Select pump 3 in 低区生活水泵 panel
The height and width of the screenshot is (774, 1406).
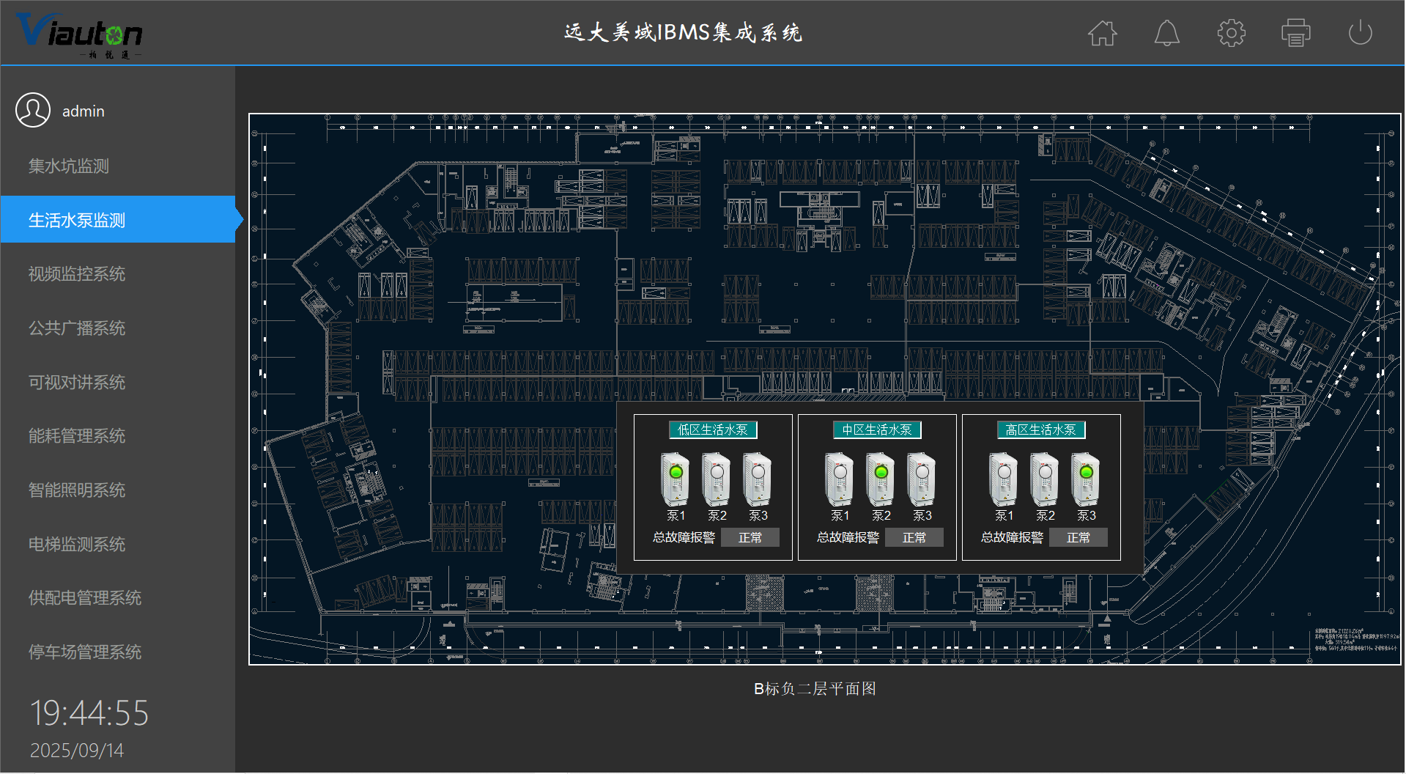tap(757, 479)
